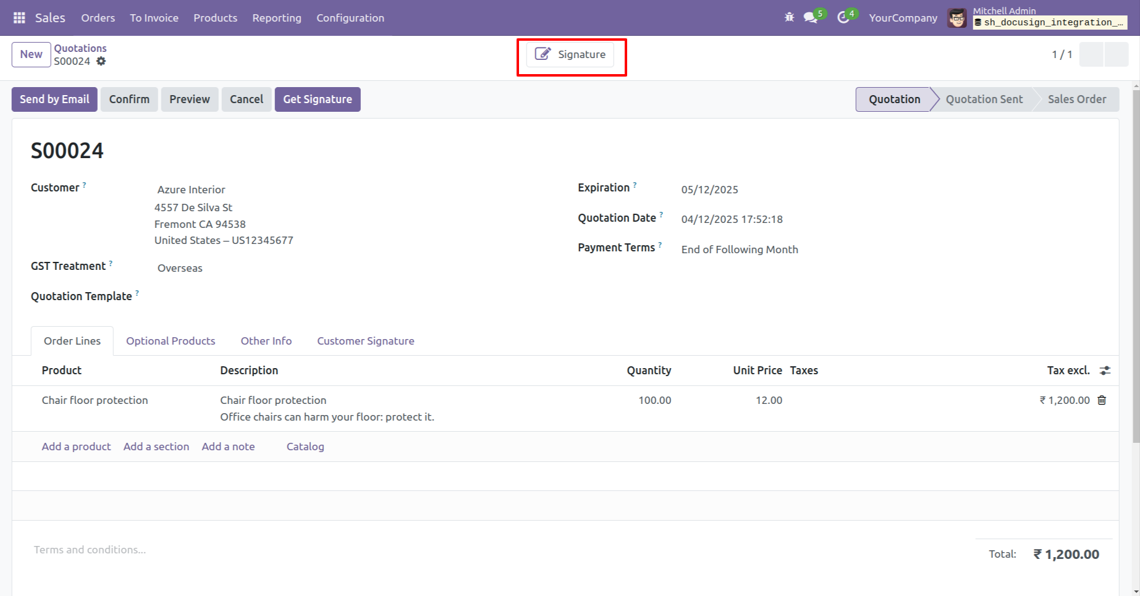1140x596 pixels.
Task: Switch to Customer Signature tab
Action: point(365,341)
